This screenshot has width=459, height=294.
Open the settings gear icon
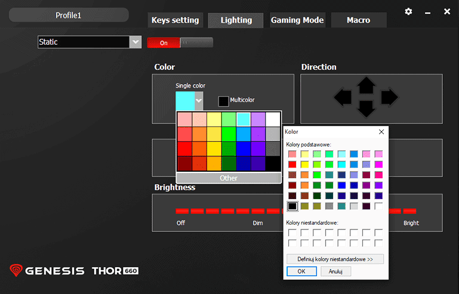pyautogui.click(x=408, y=11)
